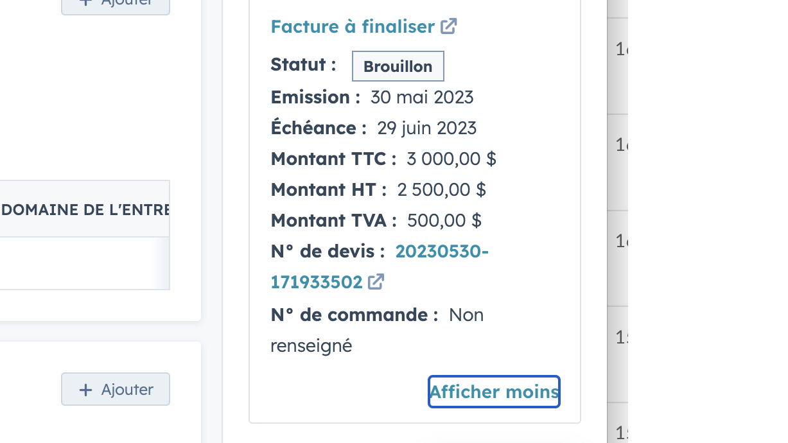Screen dimensions: 788x443
Task: Select the due date 29 juin 2023
Action: [x=427, y=128]
